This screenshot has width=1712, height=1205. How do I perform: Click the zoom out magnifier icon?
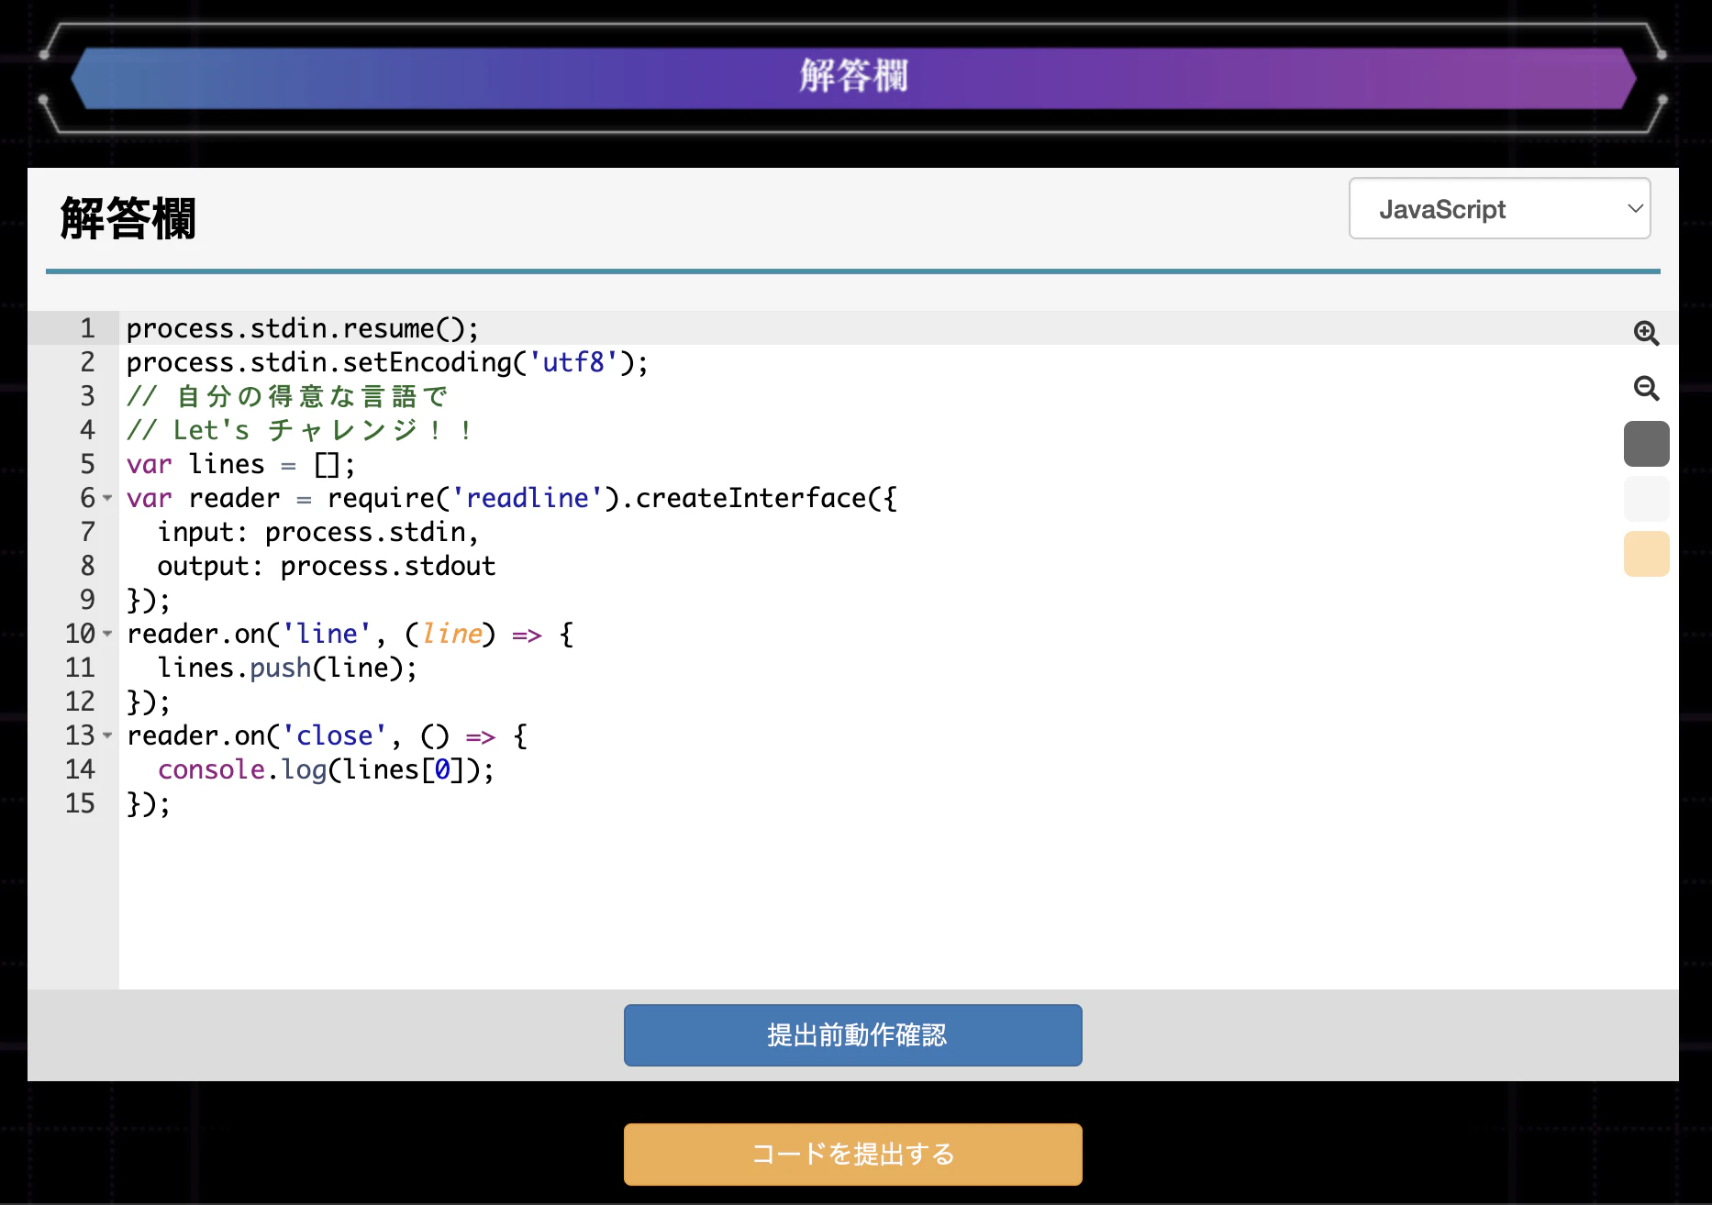pyautogui.click(x=1646, y=388)
